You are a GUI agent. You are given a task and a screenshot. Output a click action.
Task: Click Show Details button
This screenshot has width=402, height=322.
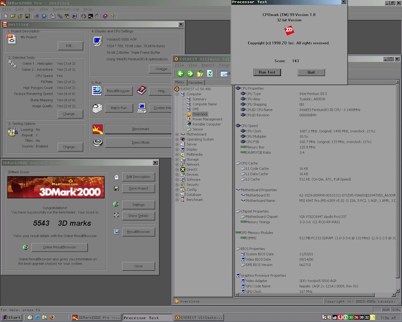(139, 216)
